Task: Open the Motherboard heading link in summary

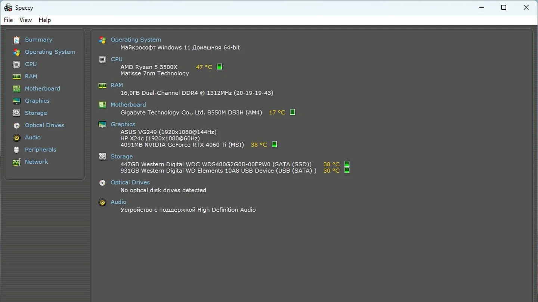Action: pos(128,105)
